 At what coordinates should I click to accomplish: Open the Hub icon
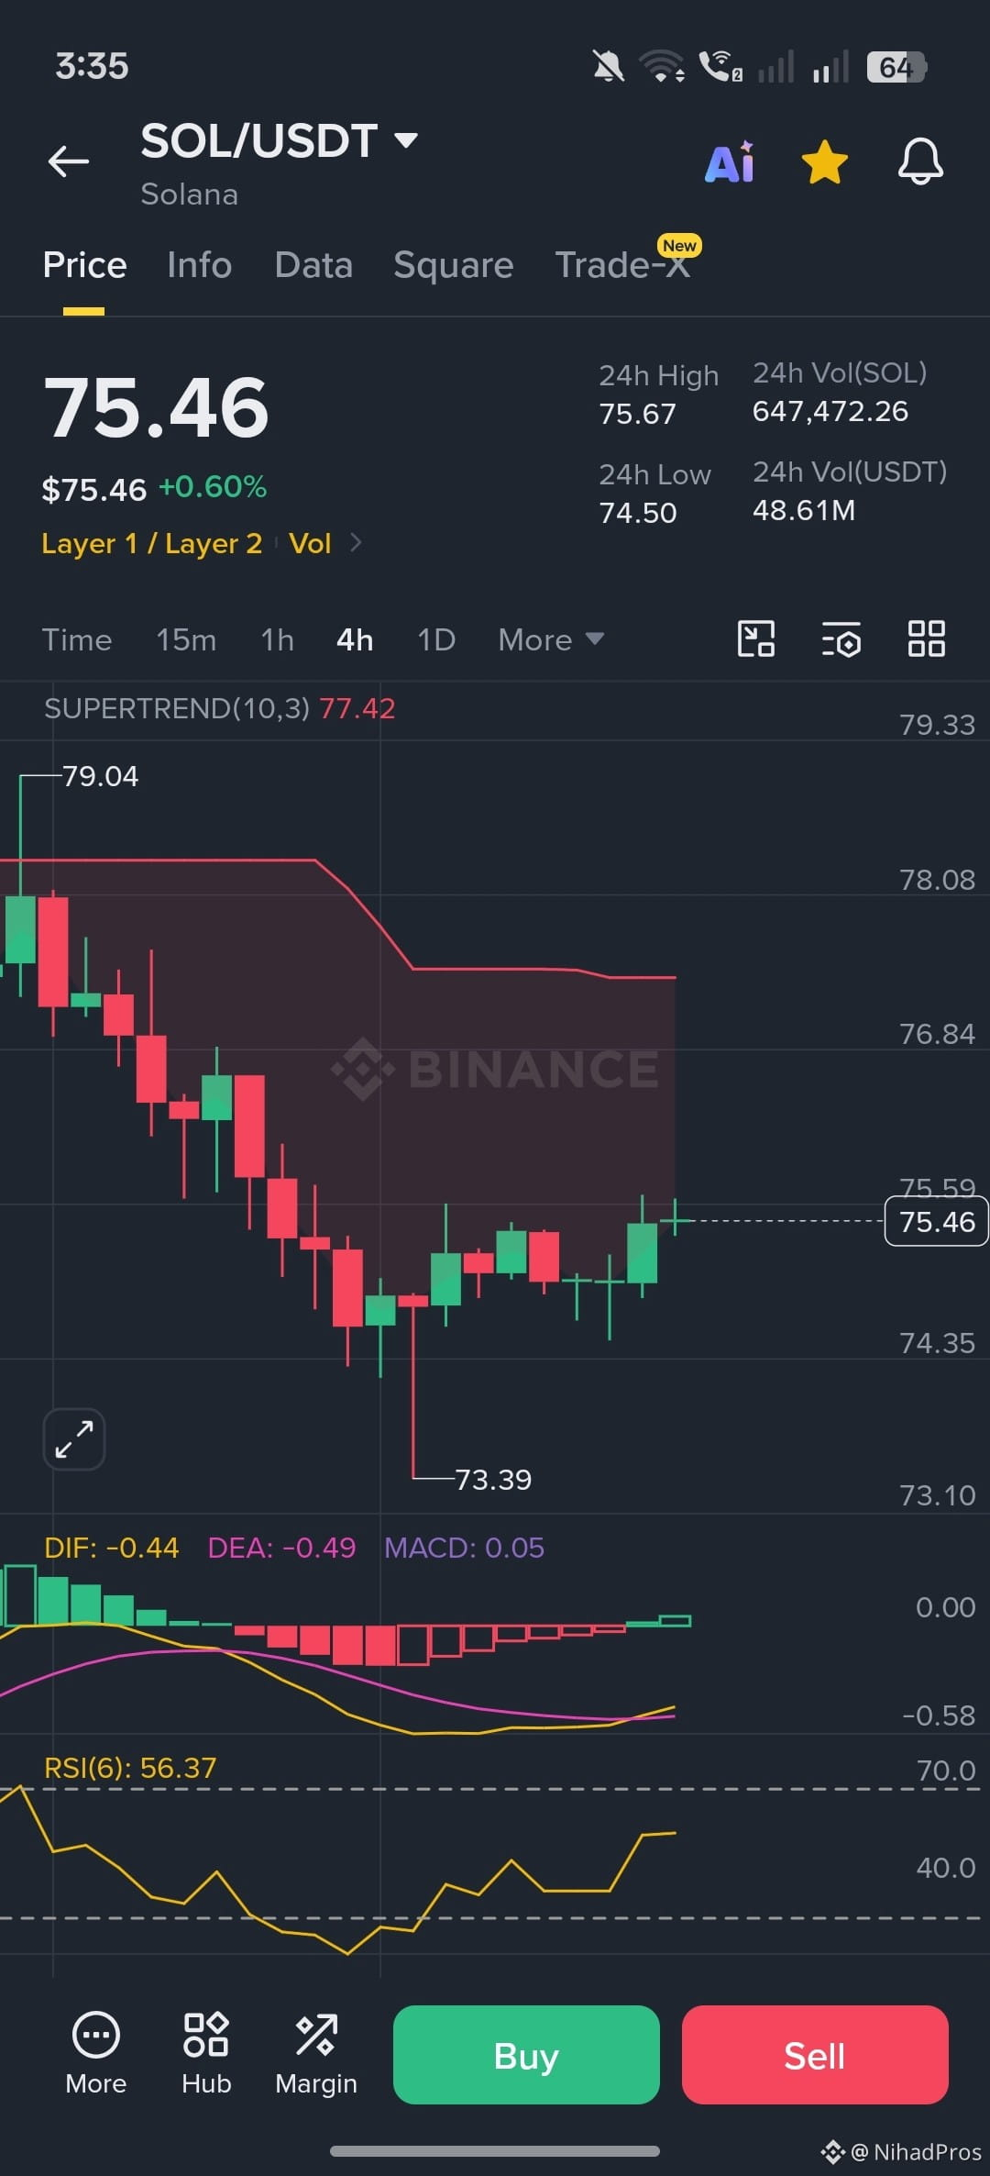click(x=206, y=2055)
